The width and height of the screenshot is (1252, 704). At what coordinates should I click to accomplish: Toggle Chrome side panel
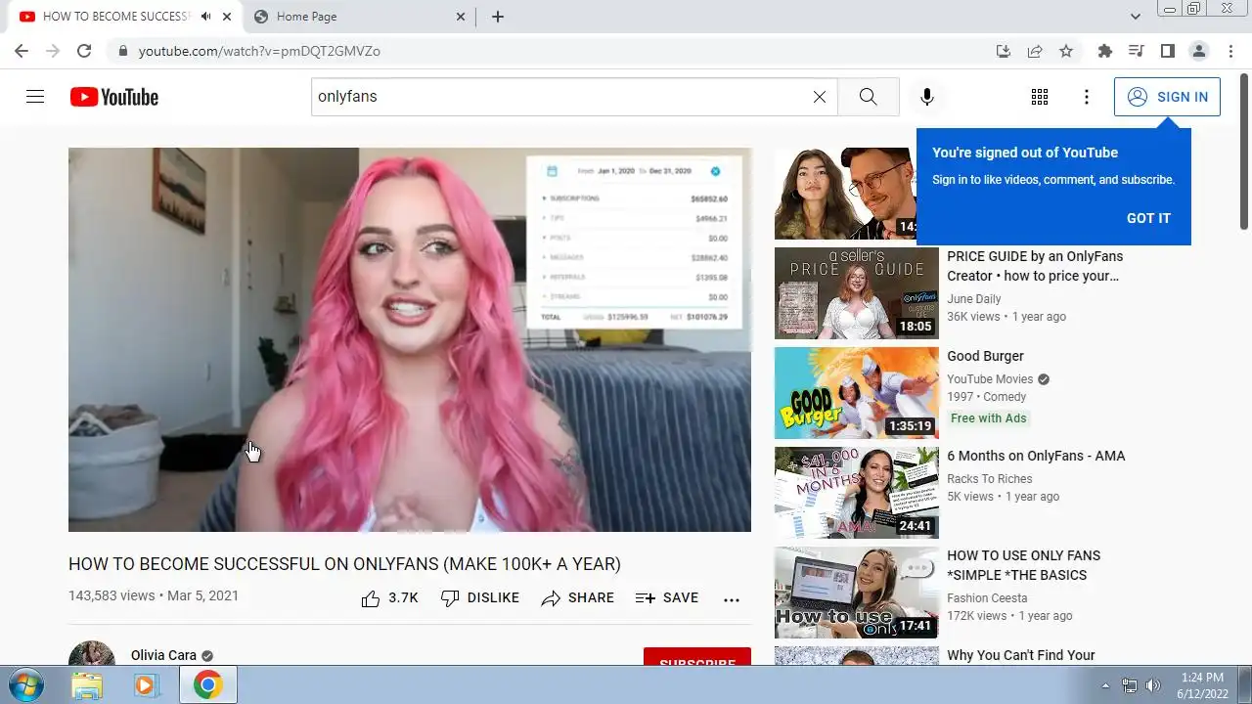click(x=1167, y=51)
